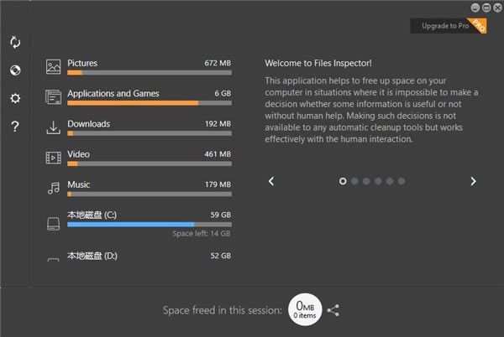Screen dimensions: 504x337
Task: Select the fourth welcome slide dot
Action: coord(378,181)
